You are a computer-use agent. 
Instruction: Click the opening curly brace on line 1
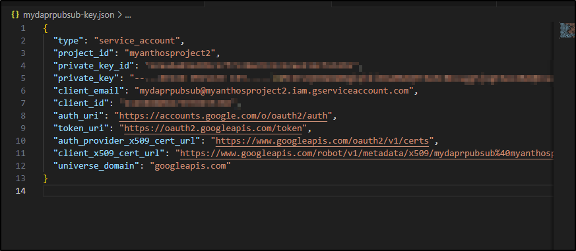click(46, 28)
